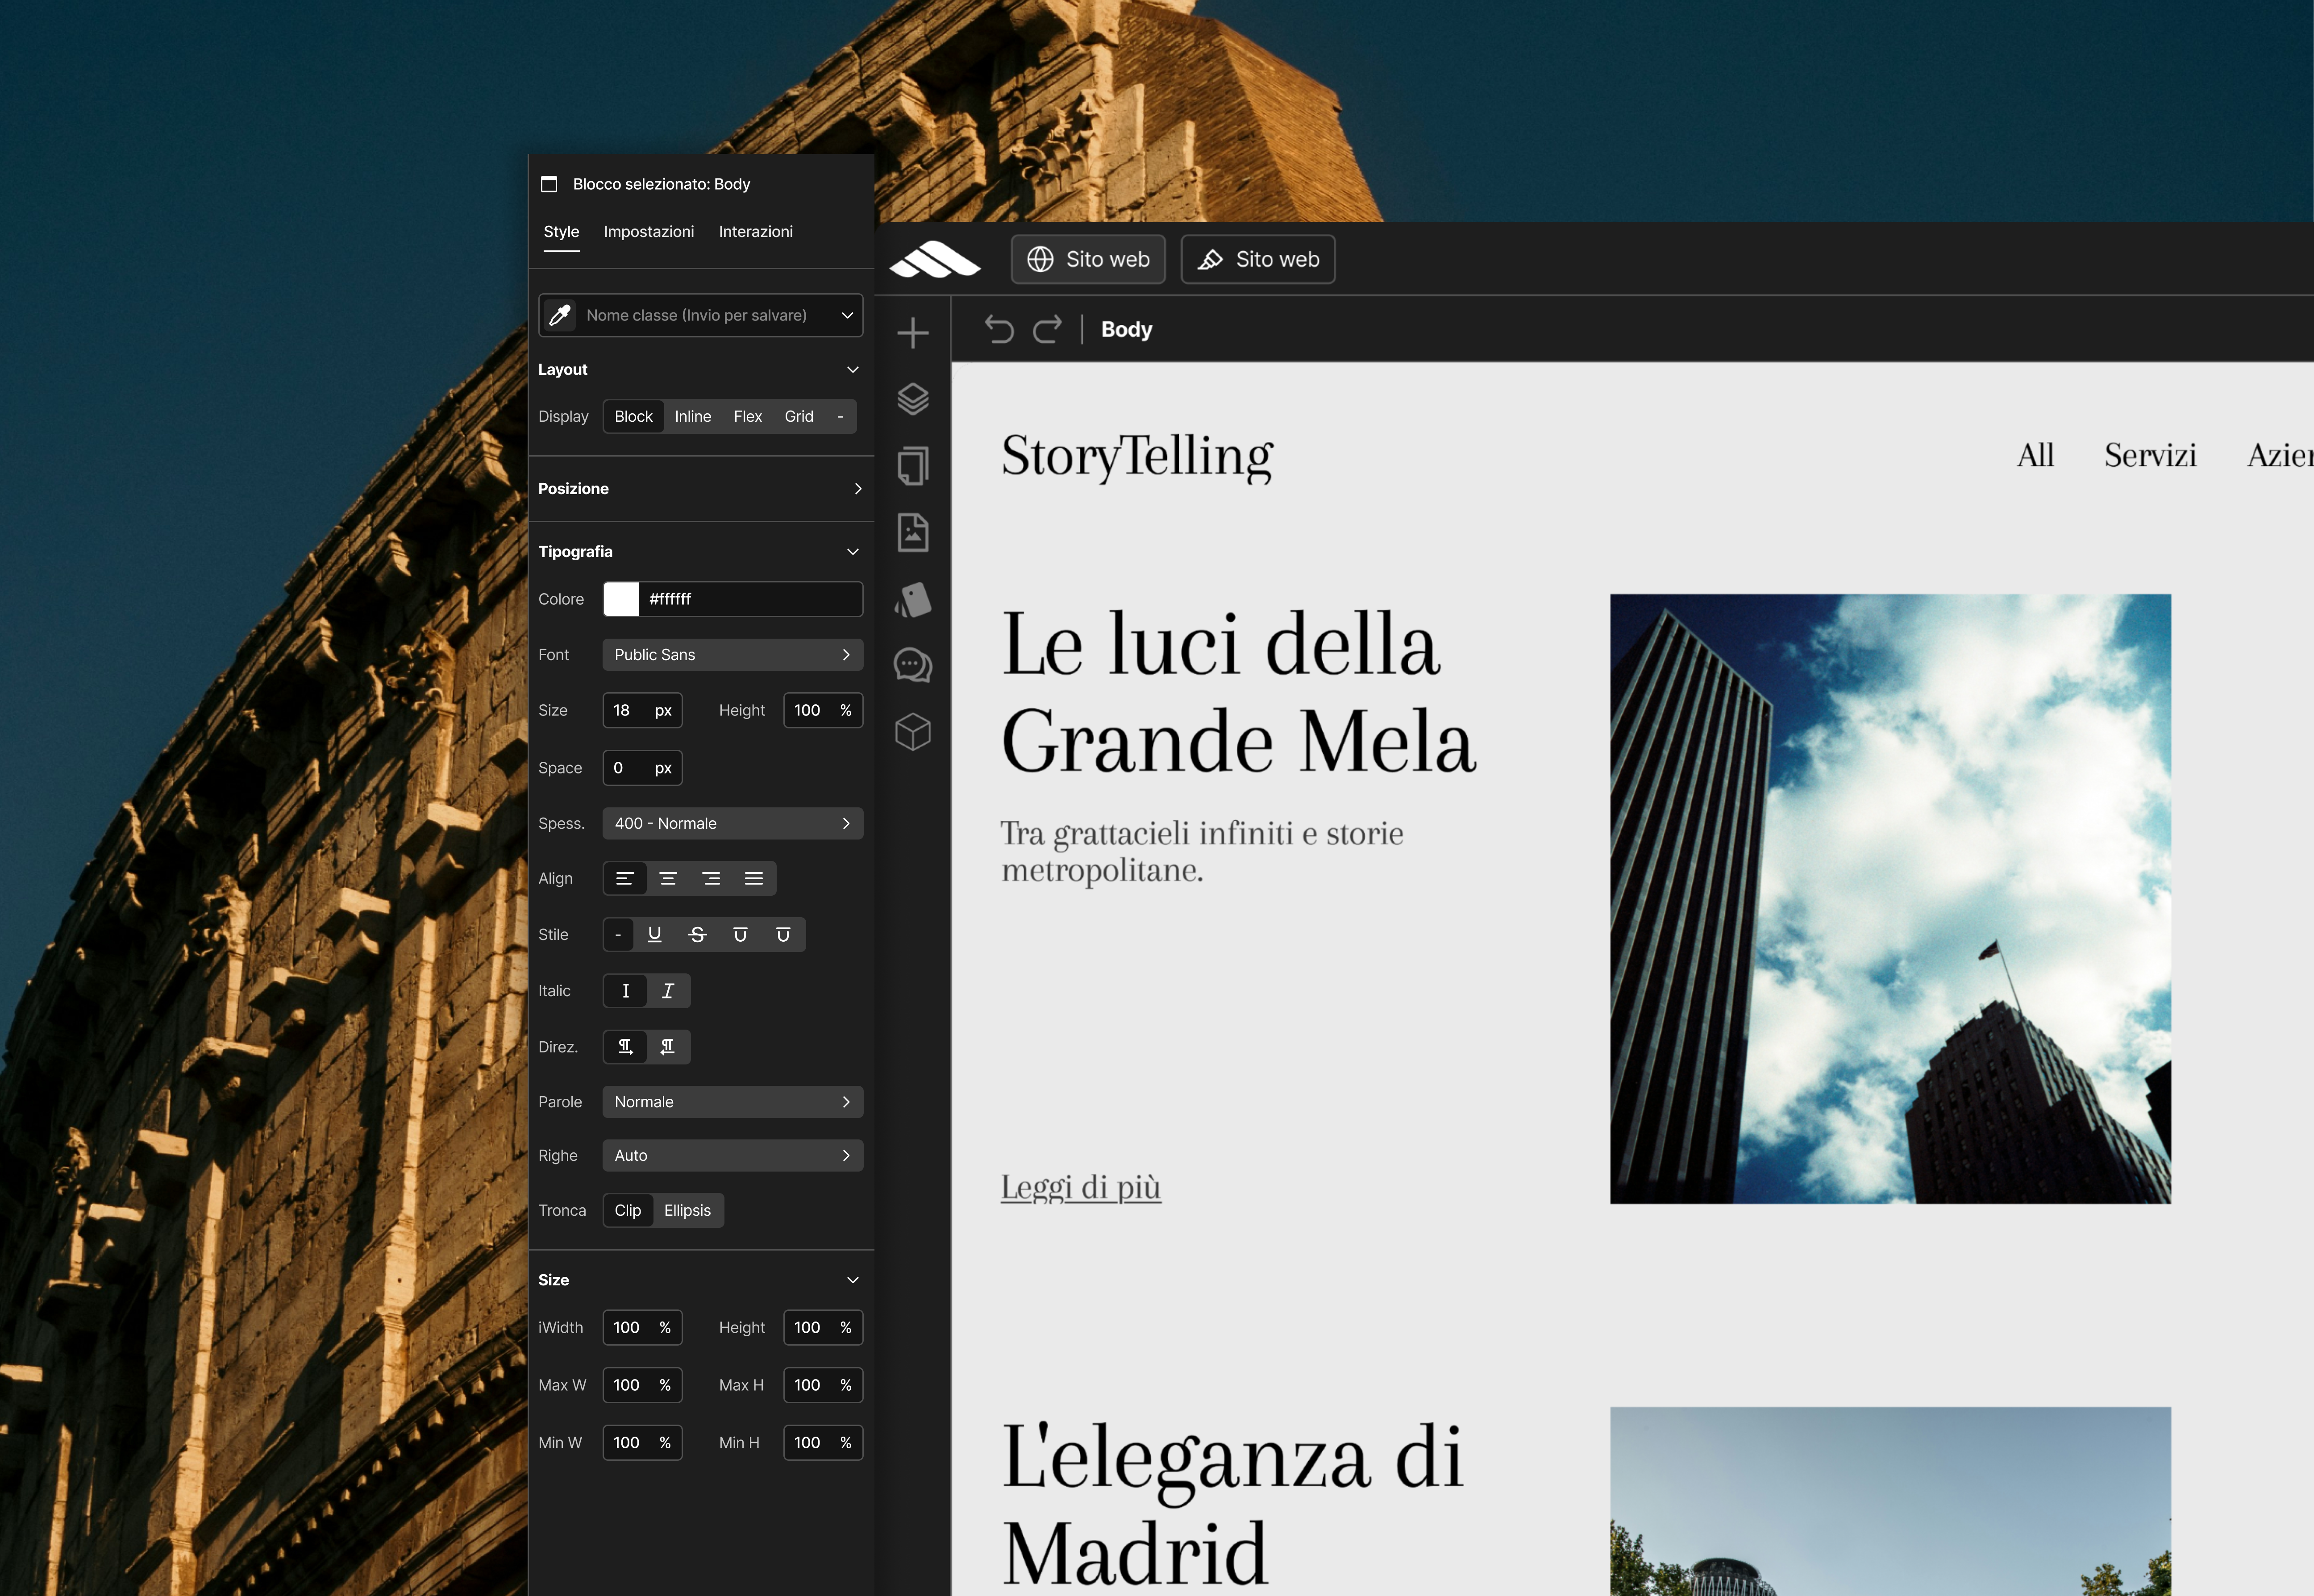
Task: Set italic to normal upright I
Action: click(x=625, y=990)
